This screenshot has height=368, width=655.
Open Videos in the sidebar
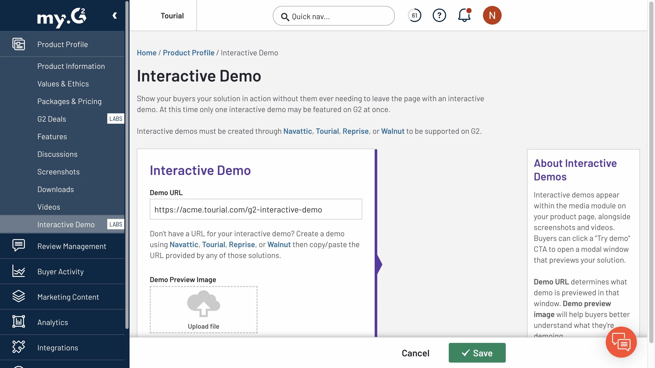coord(49,207)
